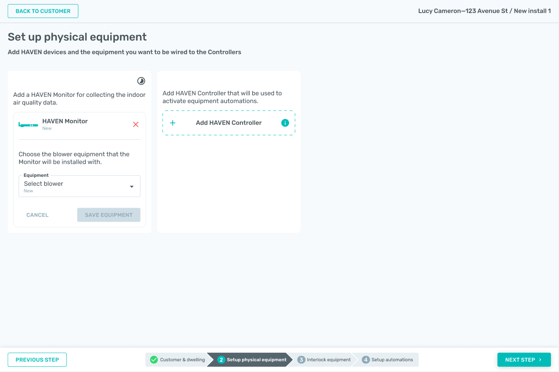The height and width of the screenshot is (372, 559).
Task: Click 'Add a HAVEN Monitor for collecting' description
Action: [79, 99]
